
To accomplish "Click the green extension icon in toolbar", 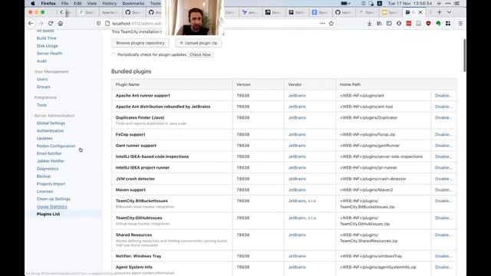I will click(438, 24).
